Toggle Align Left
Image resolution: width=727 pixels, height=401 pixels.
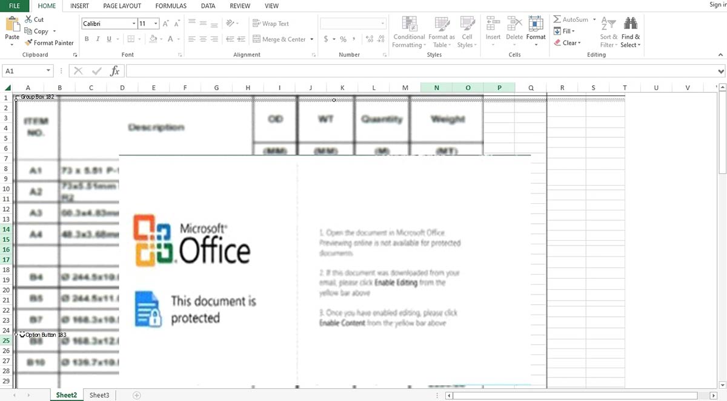[x=192, y=39]
